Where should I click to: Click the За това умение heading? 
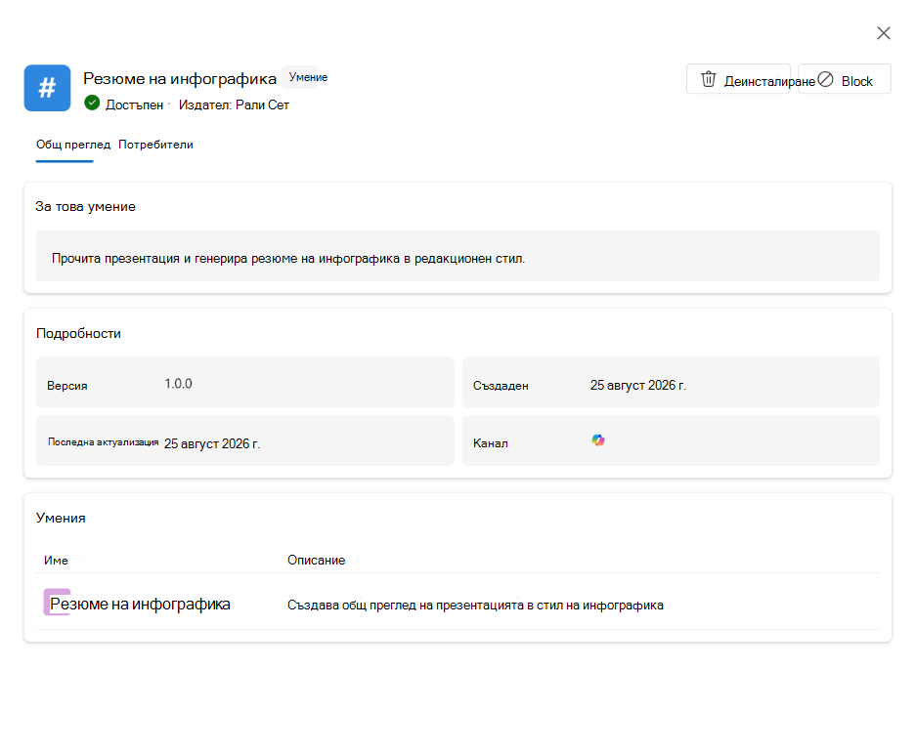(85, 206)
